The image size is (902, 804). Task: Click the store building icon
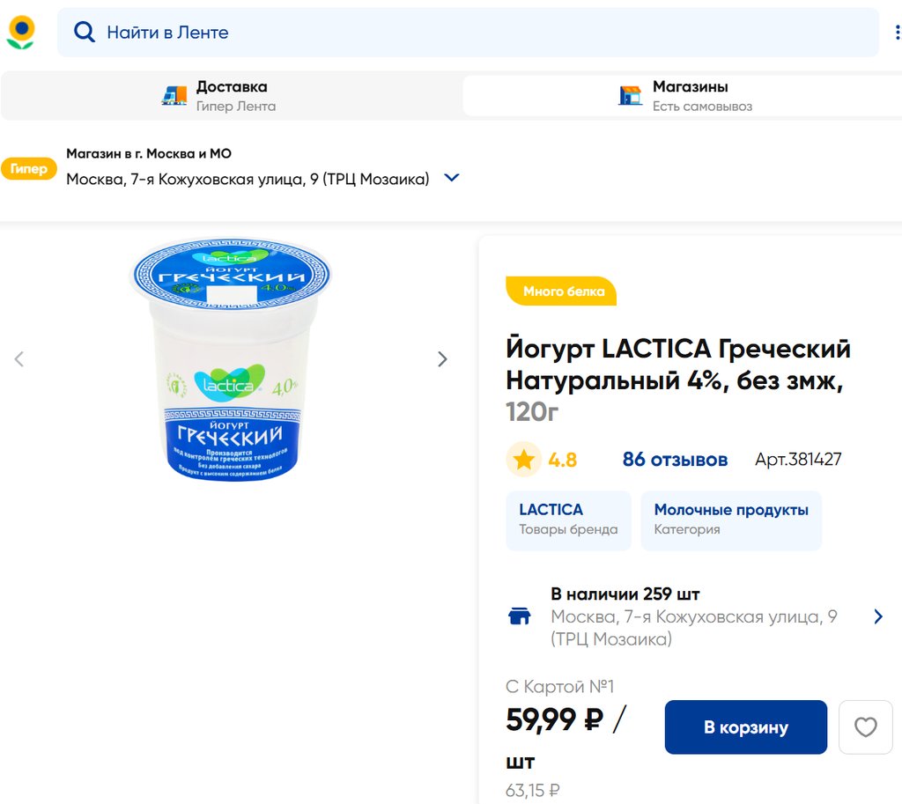pyautogui.click(x=630, y=95)
